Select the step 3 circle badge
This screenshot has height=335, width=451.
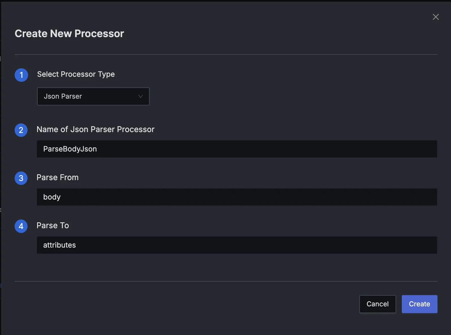coord(21,178)
